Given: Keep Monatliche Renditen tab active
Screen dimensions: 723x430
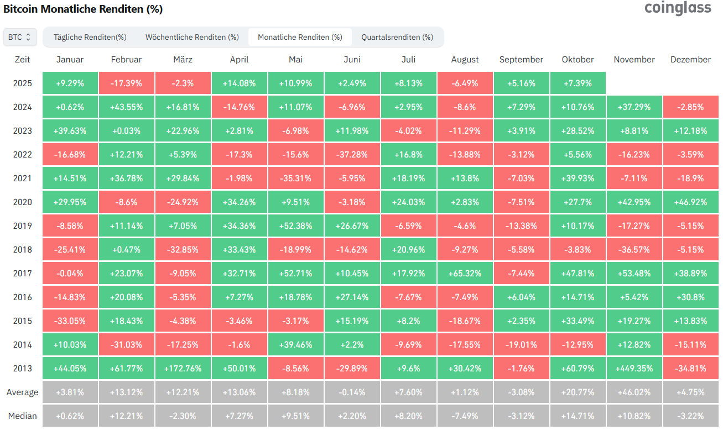Looking at the screenshot, I should click(x=300, y=37).
